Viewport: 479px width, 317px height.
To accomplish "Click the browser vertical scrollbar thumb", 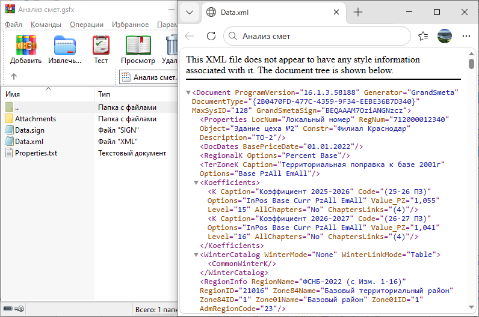I will pyautogui.click(x=471, y=64).
